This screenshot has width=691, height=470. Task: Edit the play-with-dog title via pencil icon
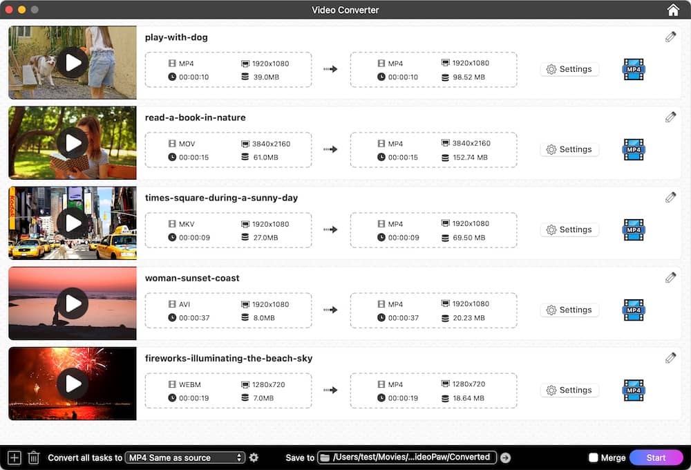pos(670,36)
